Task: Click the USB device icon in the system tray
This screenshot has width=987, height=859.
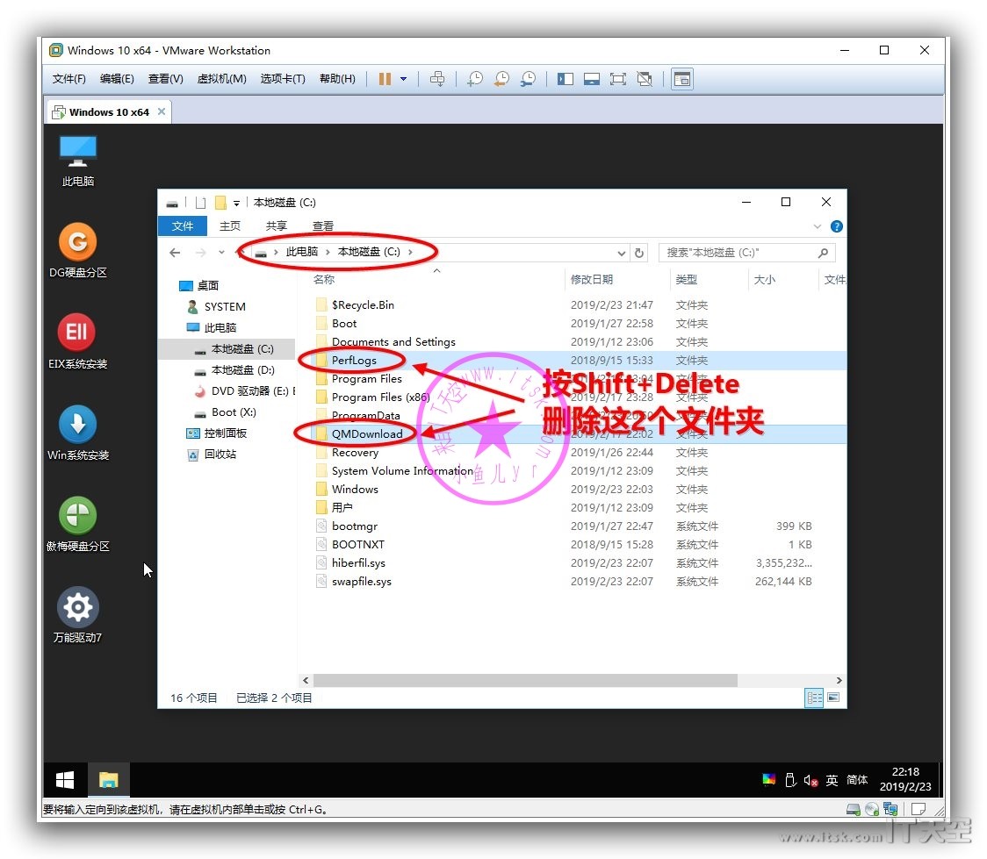Action: 790,780
